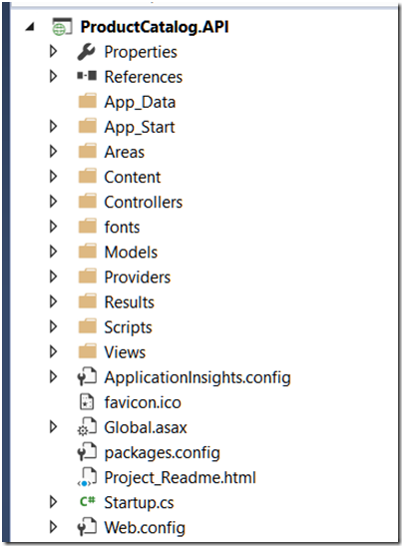Click the Project_Readme.html file icon
The height and width of the screenshot is (548, 404).
coord(87,477)
